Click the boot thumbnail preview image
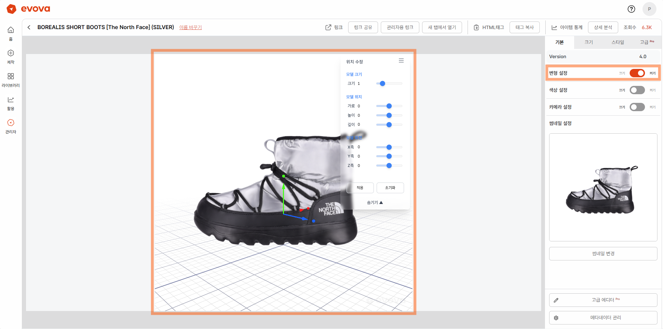The image size is (663, 329). [603, 187]
